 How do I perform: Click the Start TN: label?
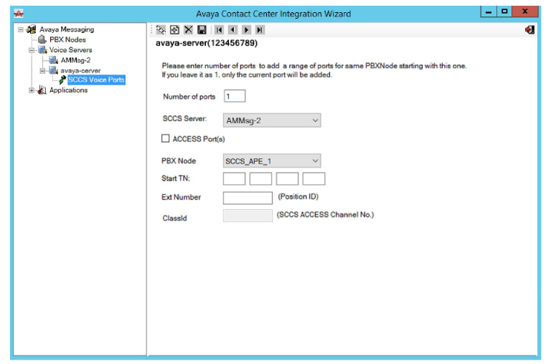[176, 178]
